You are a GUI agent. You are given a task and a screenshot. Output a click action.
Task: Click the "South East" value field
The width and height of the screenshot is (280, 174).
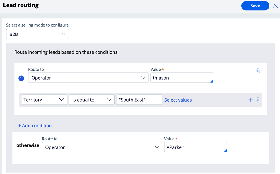click(139, 100)
